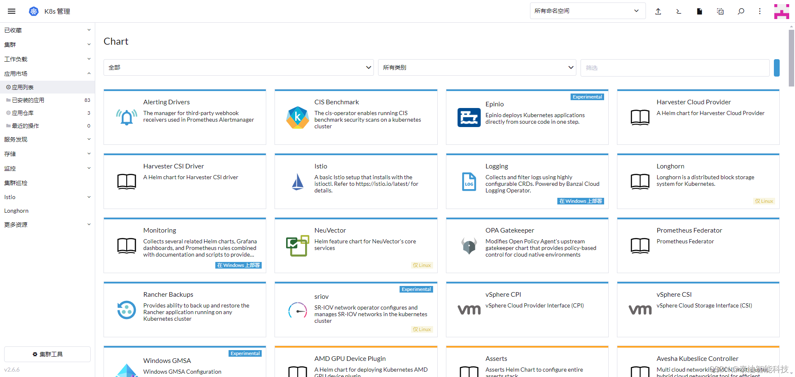The width and height of the screenshot is (795, 377).
Task: Click the v2.6.6 version label
Action: tap(12, 370)
